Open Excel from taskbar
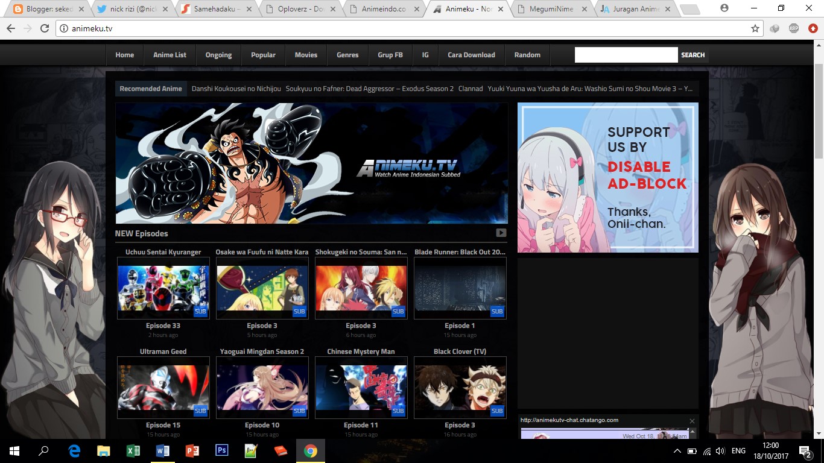Image resolution: width=824 pixels, height=463 pixels. (x=133, y=451)
